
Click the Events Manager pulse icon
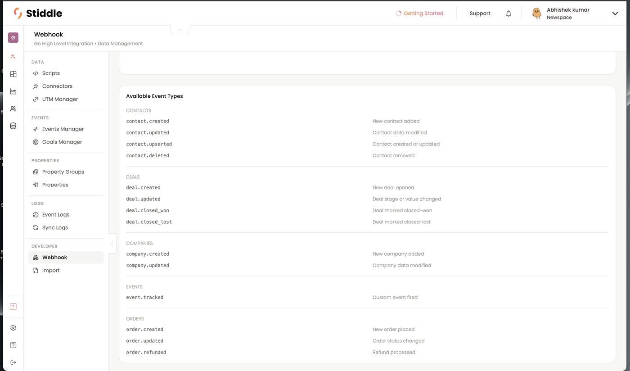click(36, 129)
